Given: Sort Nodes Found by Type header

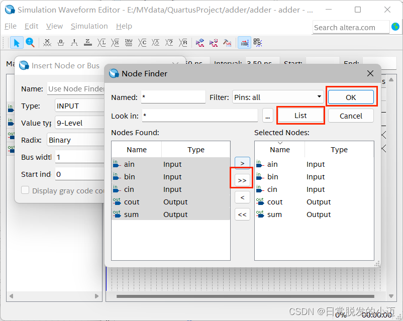Looking at the screenshot, I should point(196,149).
